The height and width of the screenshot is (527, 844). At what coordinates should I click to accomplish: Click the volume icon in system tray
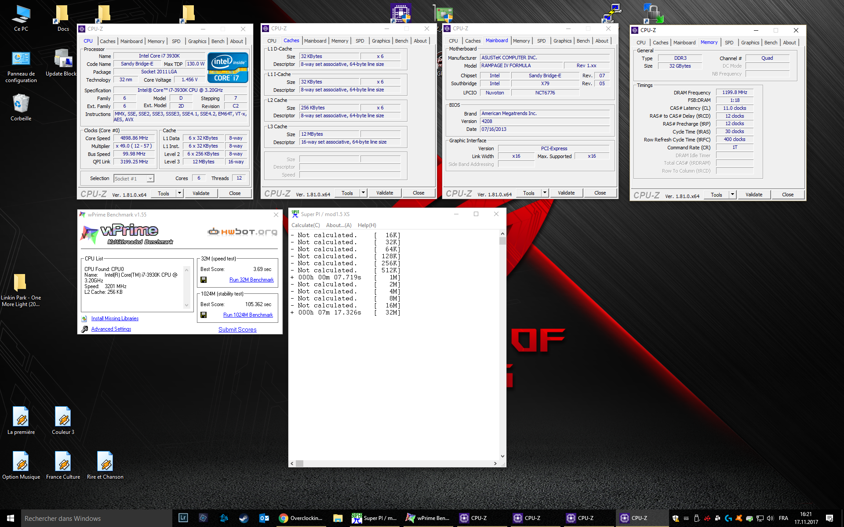click(x=770, y=518)
